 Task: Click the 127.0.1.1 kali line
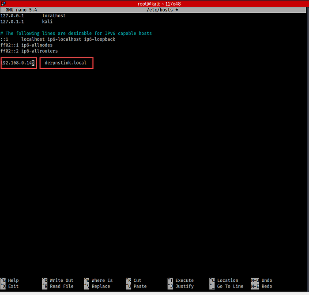pos(26,21)
